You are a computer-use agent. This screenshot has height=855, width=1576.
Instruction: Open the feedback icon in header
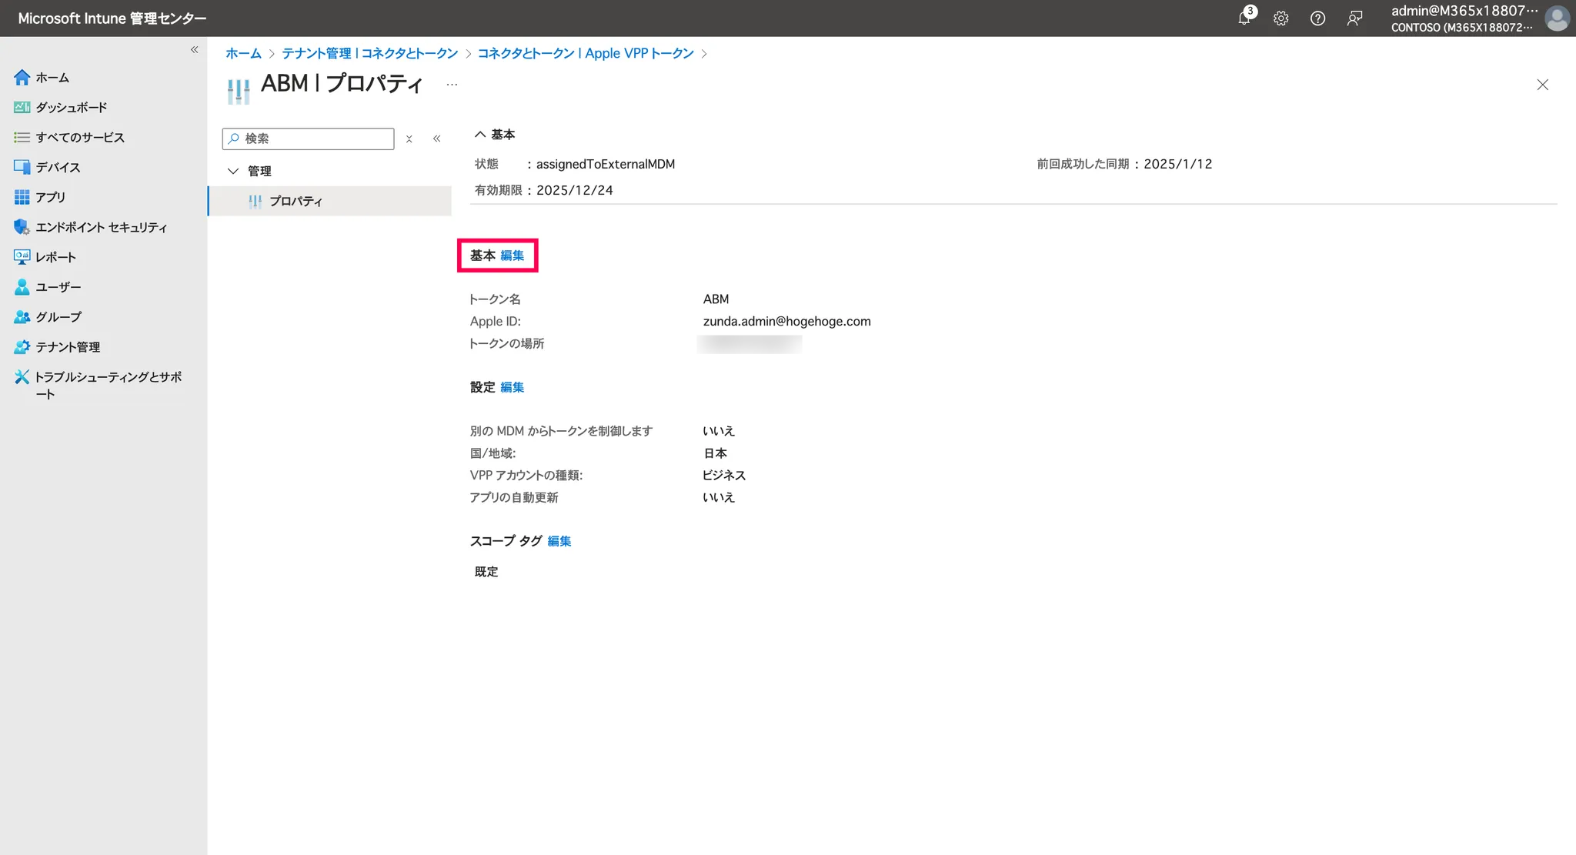(1354, 18)
